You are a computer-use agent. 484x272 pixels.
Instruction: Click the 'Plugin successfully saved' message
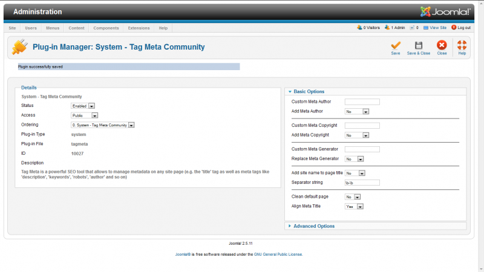129,66
